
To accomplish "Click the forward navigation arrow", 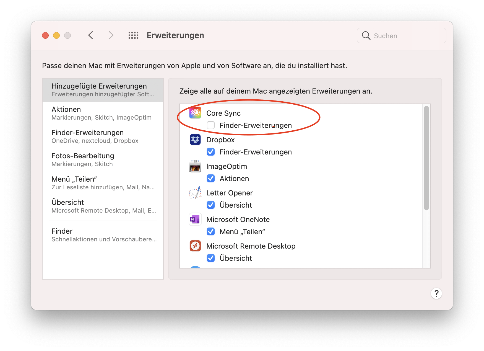I will coord(111,35).
